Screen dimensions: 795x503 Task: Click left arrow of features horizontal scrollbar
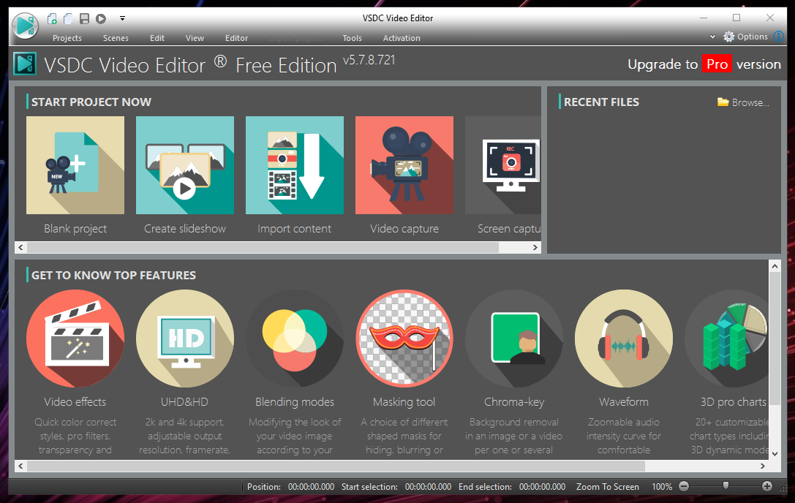(20, 466)
